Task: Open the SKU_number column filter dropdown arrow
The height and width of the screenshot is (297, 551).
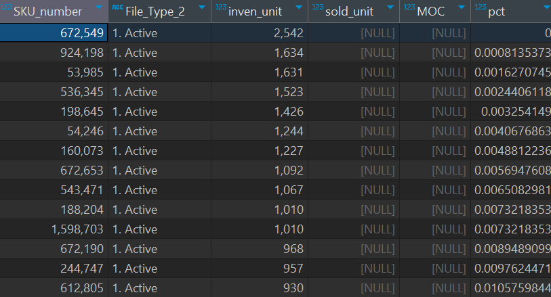Action: (99, 7)
